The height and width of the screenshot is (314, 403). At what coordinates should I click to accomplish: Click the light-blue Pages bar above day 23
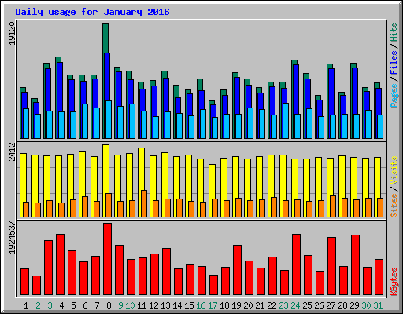(286, 121)
